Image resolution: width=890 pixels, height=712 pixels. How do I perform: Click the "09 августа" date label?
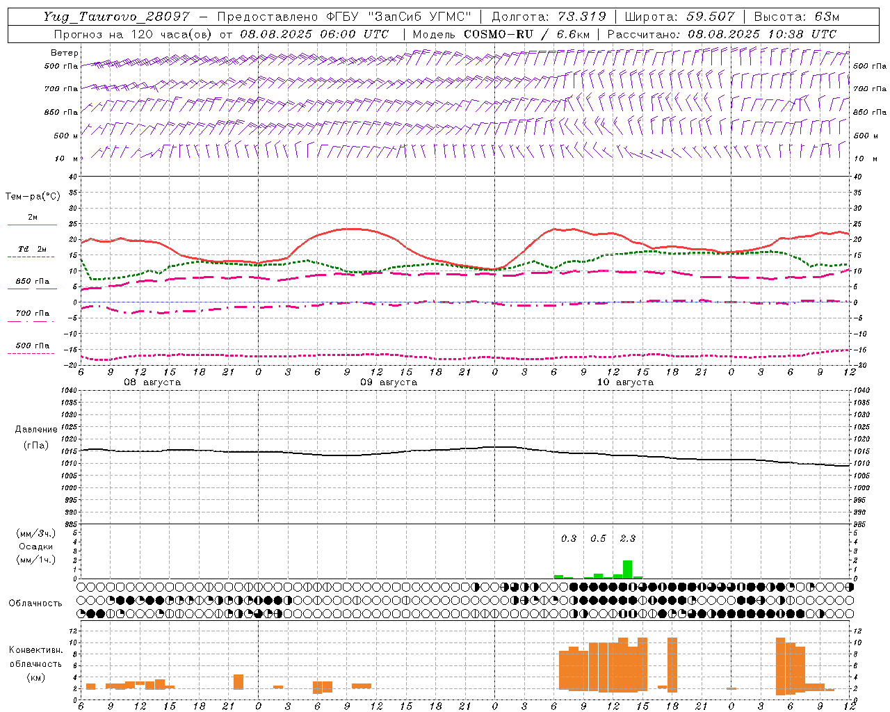pos(389,382)
